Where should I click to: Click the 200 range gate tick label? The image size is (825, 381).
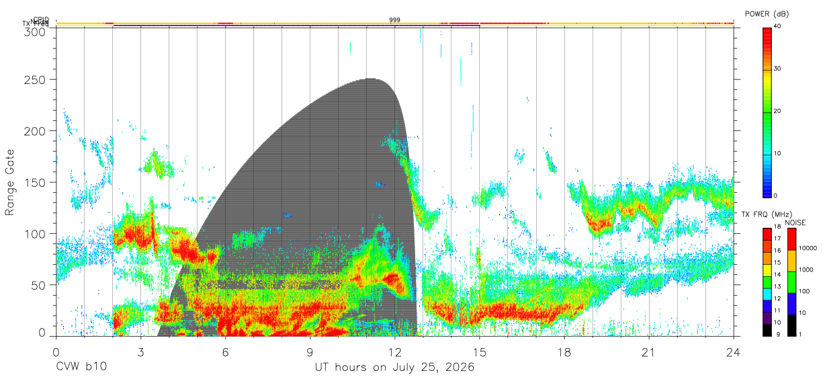(x=36, y=132)
